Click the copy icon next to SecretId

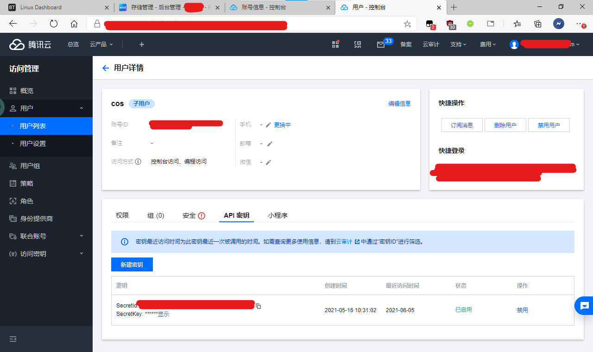pos(259,306)
